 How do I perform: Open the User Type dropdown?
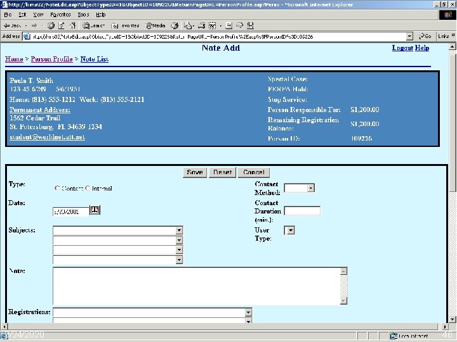tap(290, 231)
